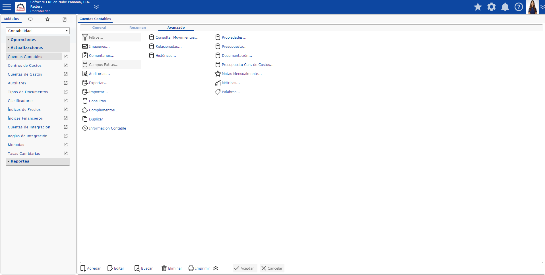Open Presupuesto Cen. de Costos

(x=244, y=64)
